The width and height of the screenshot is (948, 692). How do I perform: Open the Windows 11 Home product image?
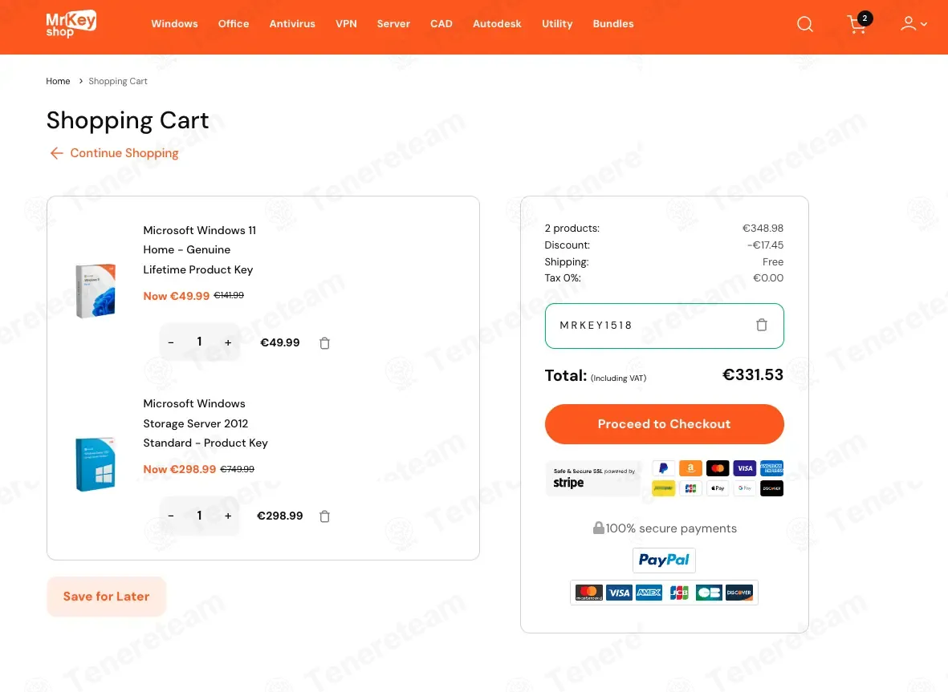point(96,290)
